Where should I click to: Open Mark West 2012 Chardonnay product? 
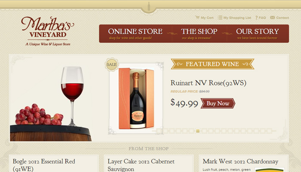tap(240, 161)
